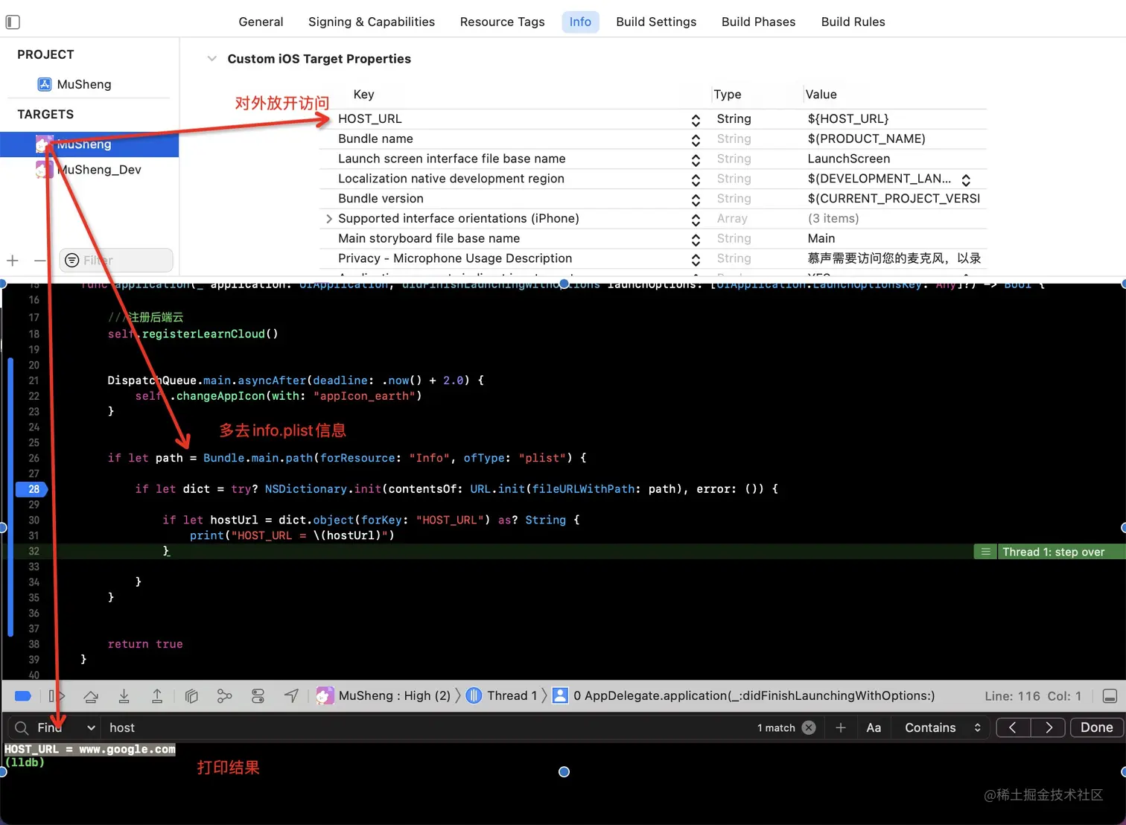Add a find pattern with the plus icon

coord(841,727)
